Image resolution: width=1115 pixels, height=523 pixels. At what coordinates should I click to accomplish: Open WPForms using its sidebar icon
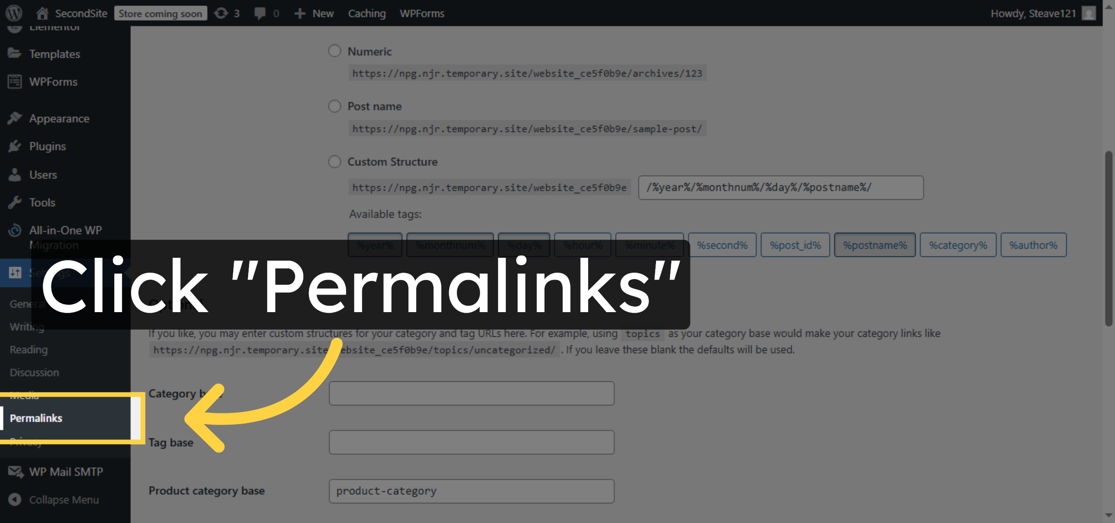pos(15,81)
